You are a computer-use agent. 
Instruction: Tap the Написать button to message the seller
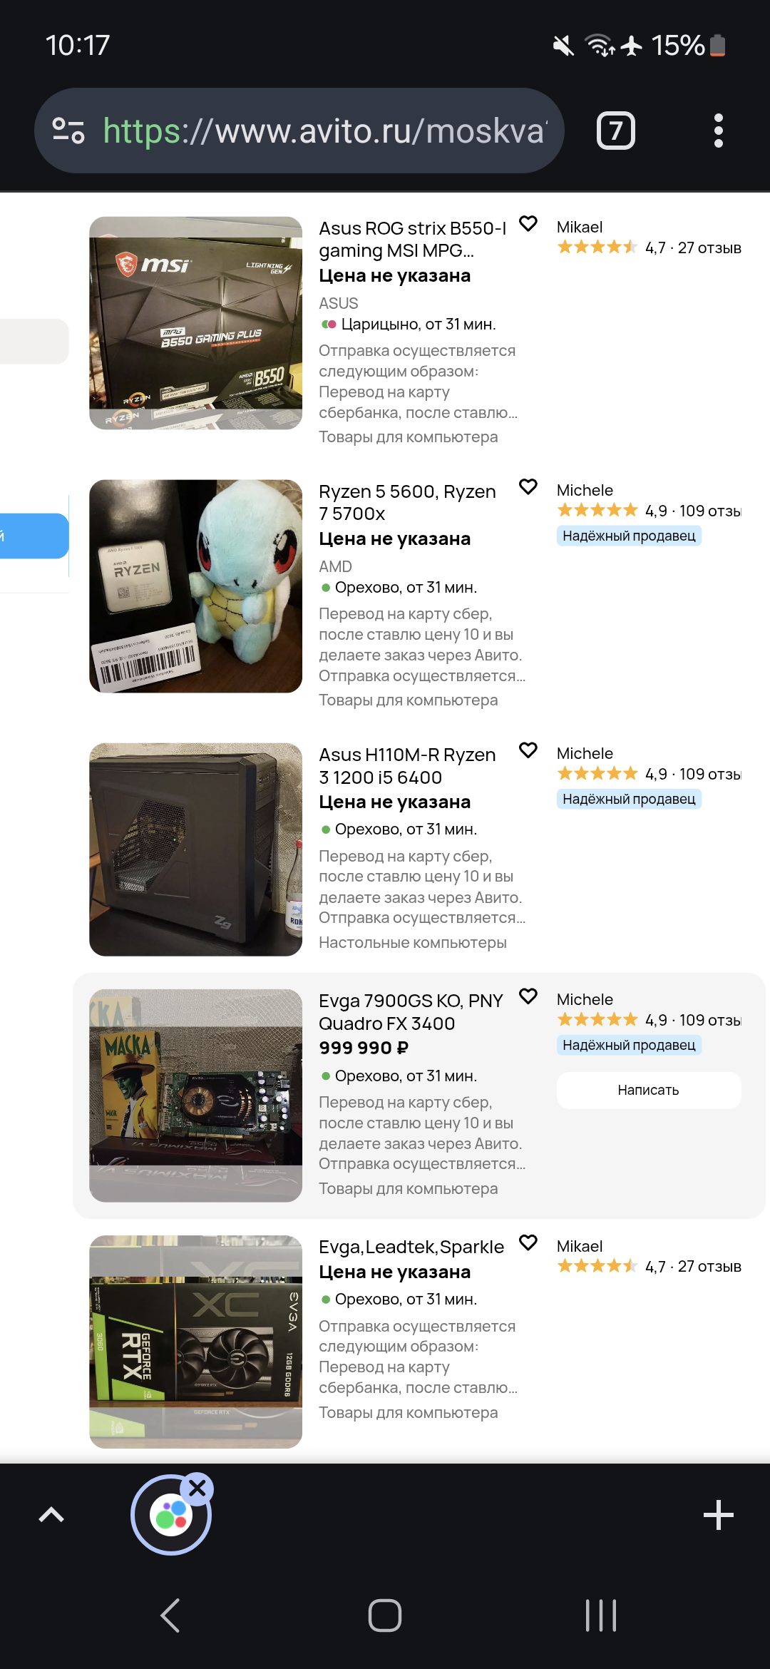(x=649, y=1090)
